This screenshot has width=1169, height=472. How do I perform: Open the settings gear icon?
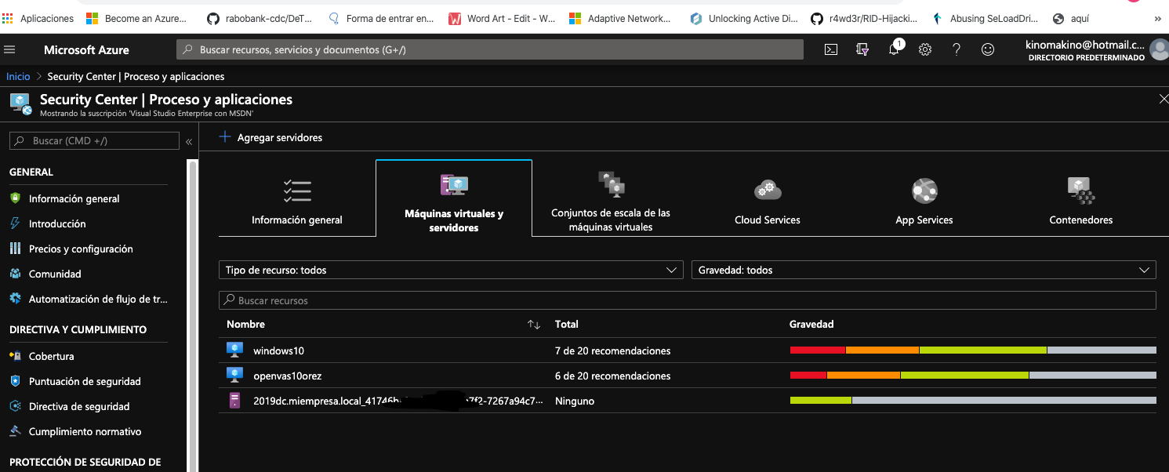pyautogui.click(x=925, y=49)
